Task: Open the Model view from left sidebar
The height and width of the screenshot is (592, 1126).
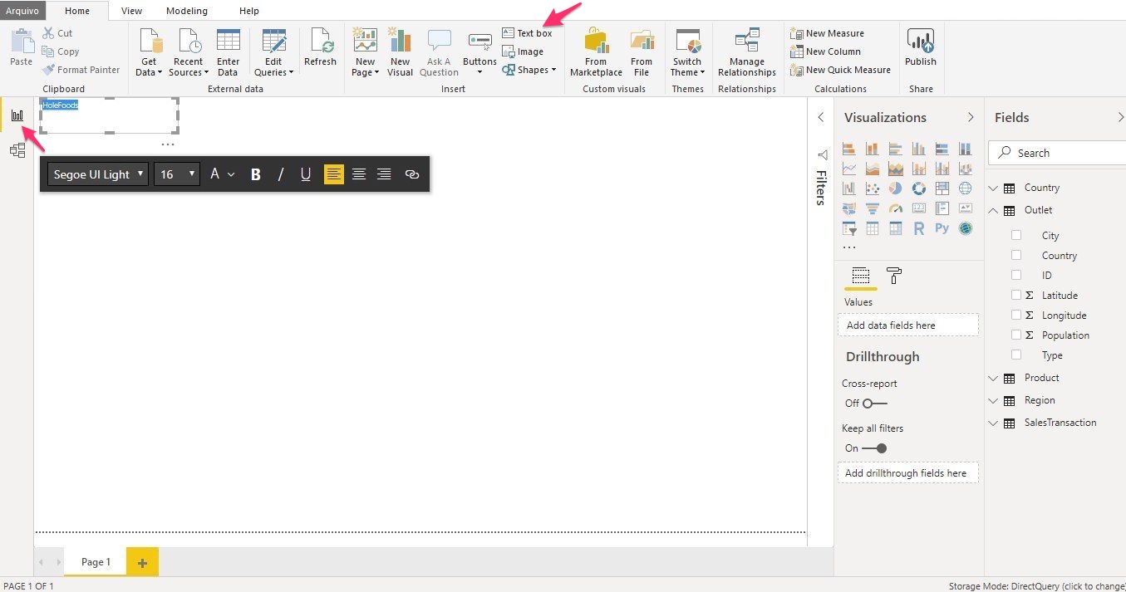Action: point(17,150)
